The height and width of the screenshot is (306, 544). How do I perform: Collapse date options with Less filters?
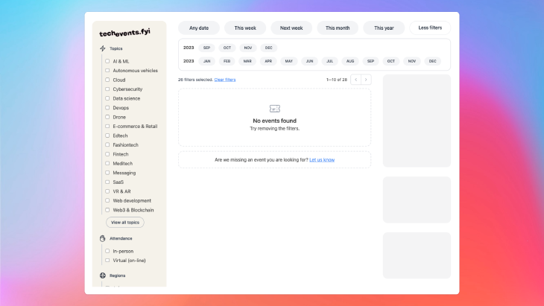coord(430,28)
